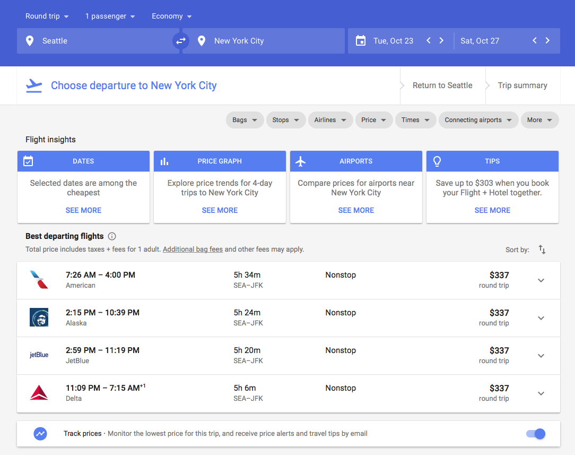Open the Economy class dropdown
This screenshot has width=575, height=455.
(x=172, y=16)
